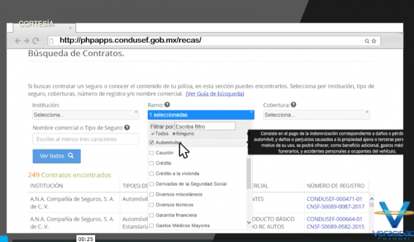This screenshot has height=242, width=414.
Task: Click the Búsqueda de Contratos heading
Action: click(76, 53)
